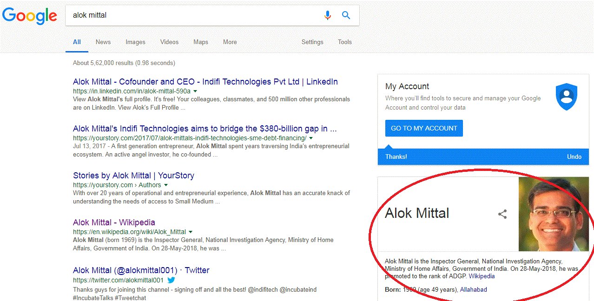594x301 pixels.
Task: Expand the yourstory.com 2017 URL dropdown arrow
Action: coord(311,138)
